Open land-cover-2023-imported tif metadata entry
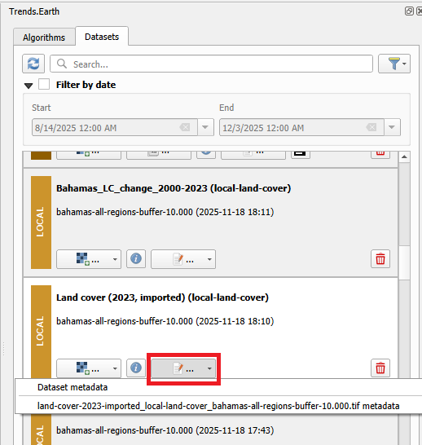 coord(218,406)
